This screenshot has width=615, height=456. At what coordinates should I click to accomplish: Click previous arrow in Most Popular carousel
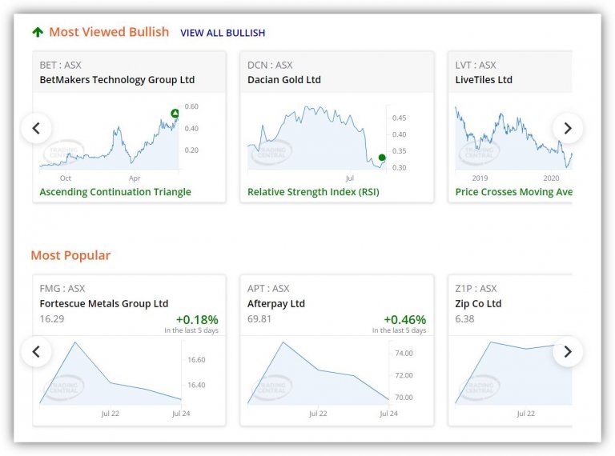point(36,351)
